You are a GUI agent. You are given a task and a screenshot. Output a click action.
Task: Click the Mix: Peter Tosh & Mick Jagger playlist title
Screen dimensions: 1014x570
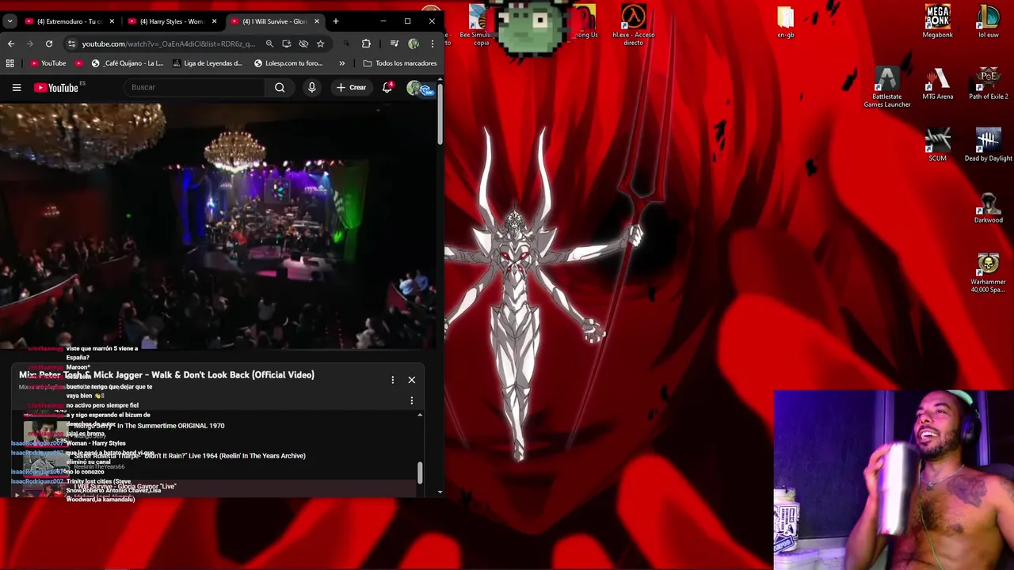166,374
